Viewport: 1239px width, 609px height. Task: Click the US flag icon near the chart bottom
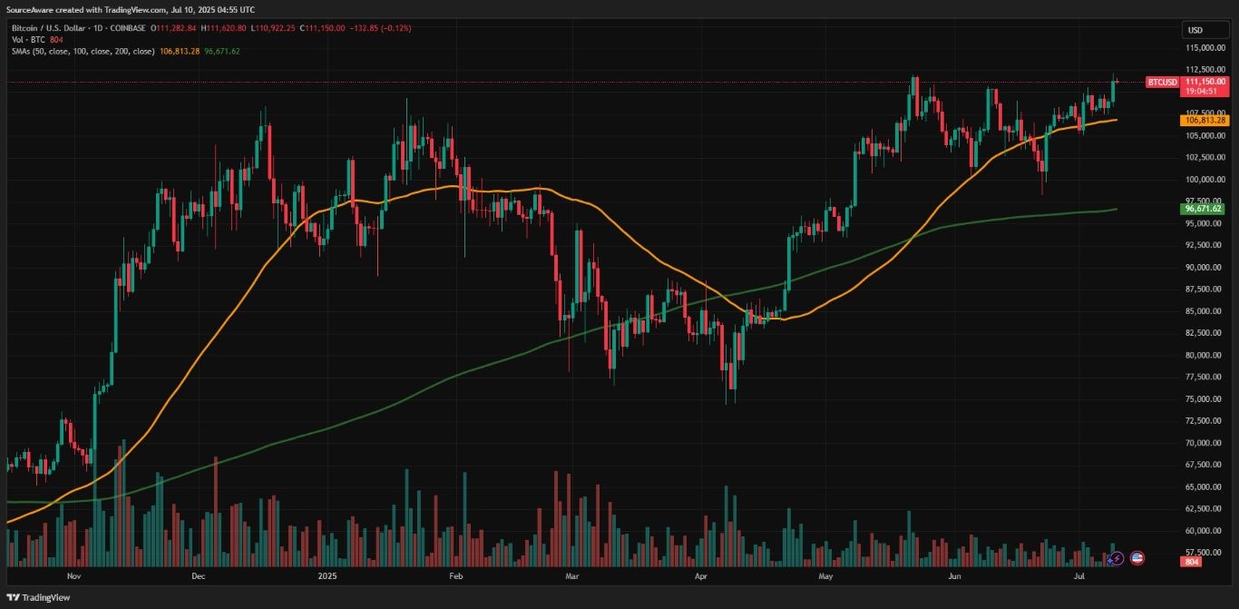1137,560
